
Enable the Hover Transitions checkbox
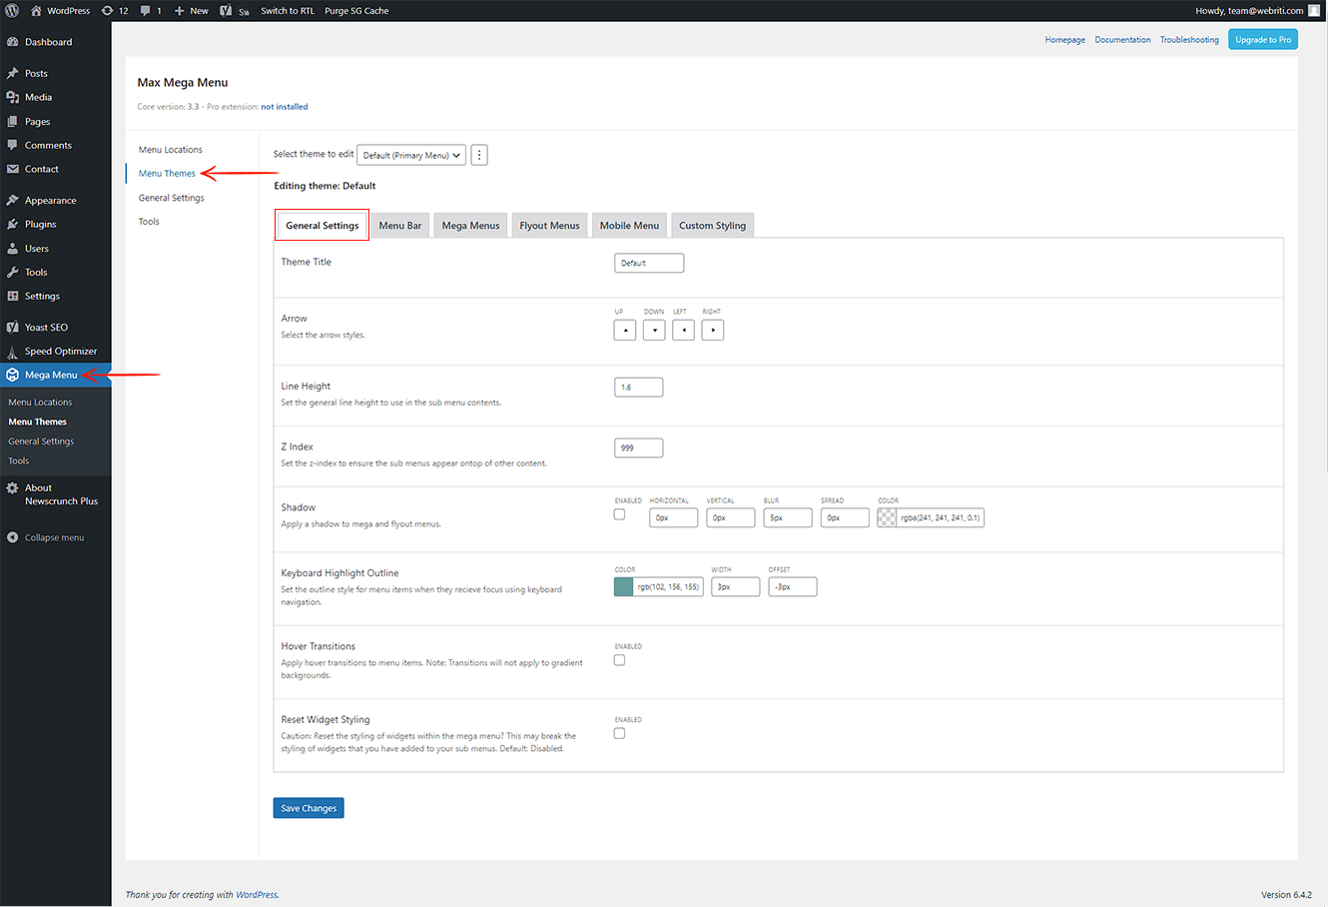coord(619,660)
